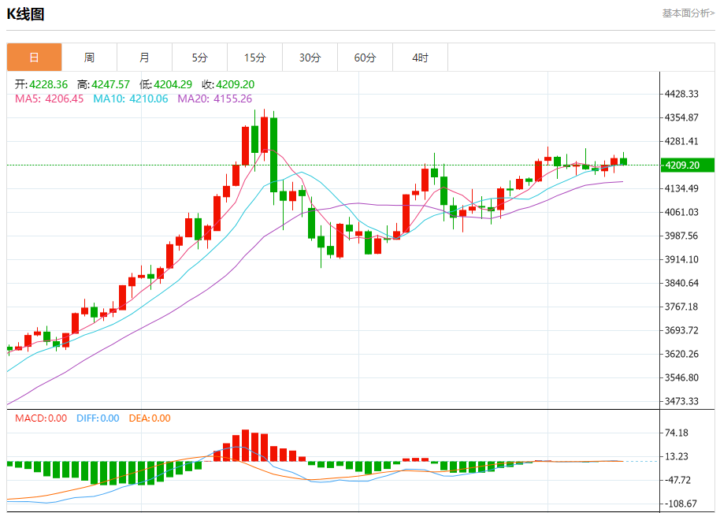
Task: Choose the 60分 interval tab
Action: [x=365, y=58]
